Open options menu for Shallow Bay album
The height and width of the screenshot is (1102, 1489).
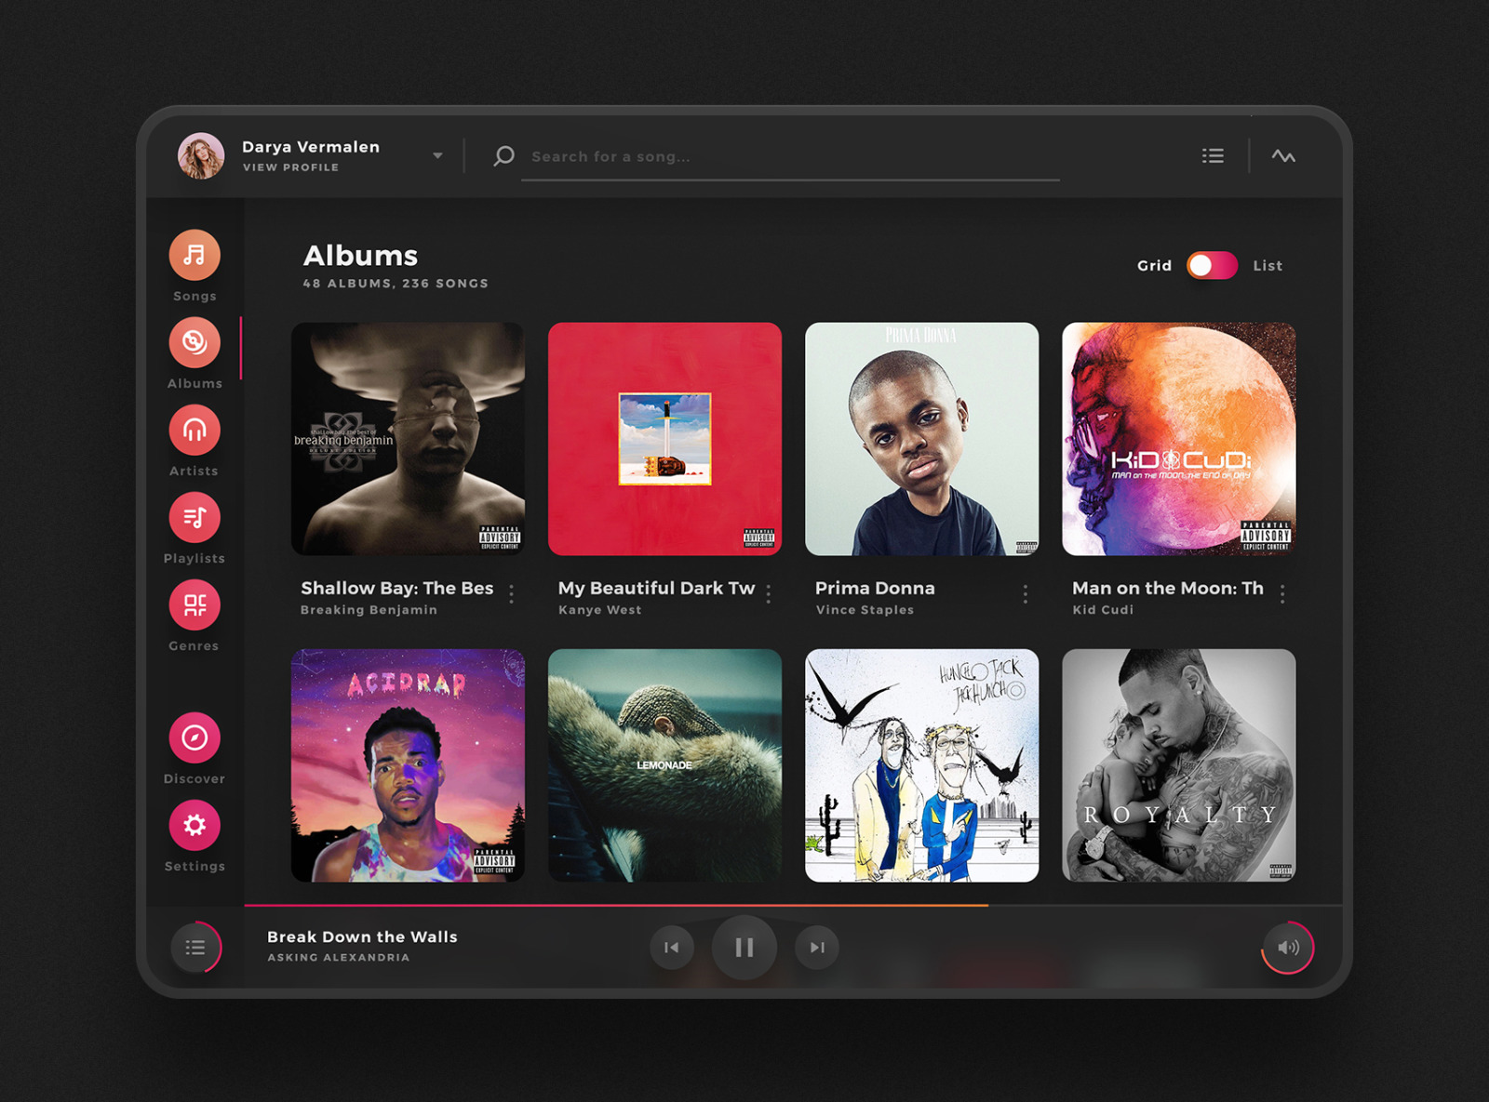[511, 594]
